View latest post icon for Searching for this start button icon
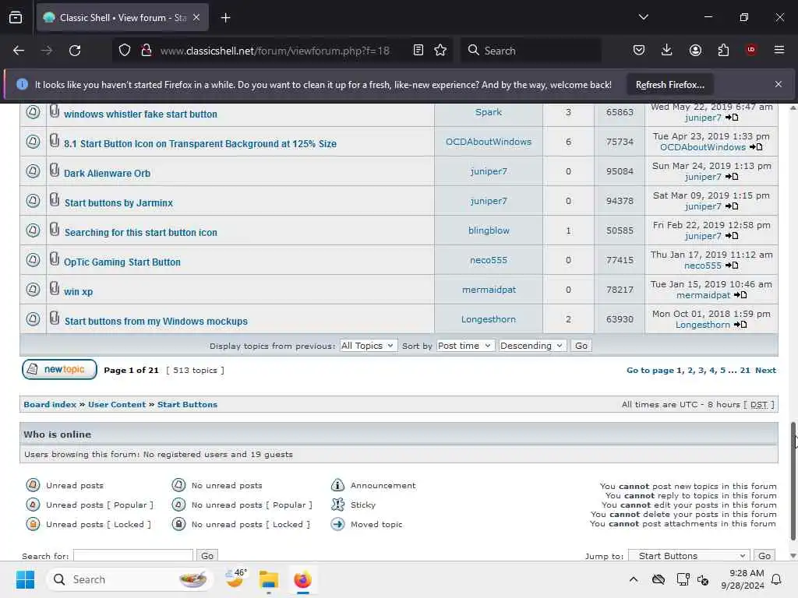This screenshot has width=798, height=598. coord(732,235)
